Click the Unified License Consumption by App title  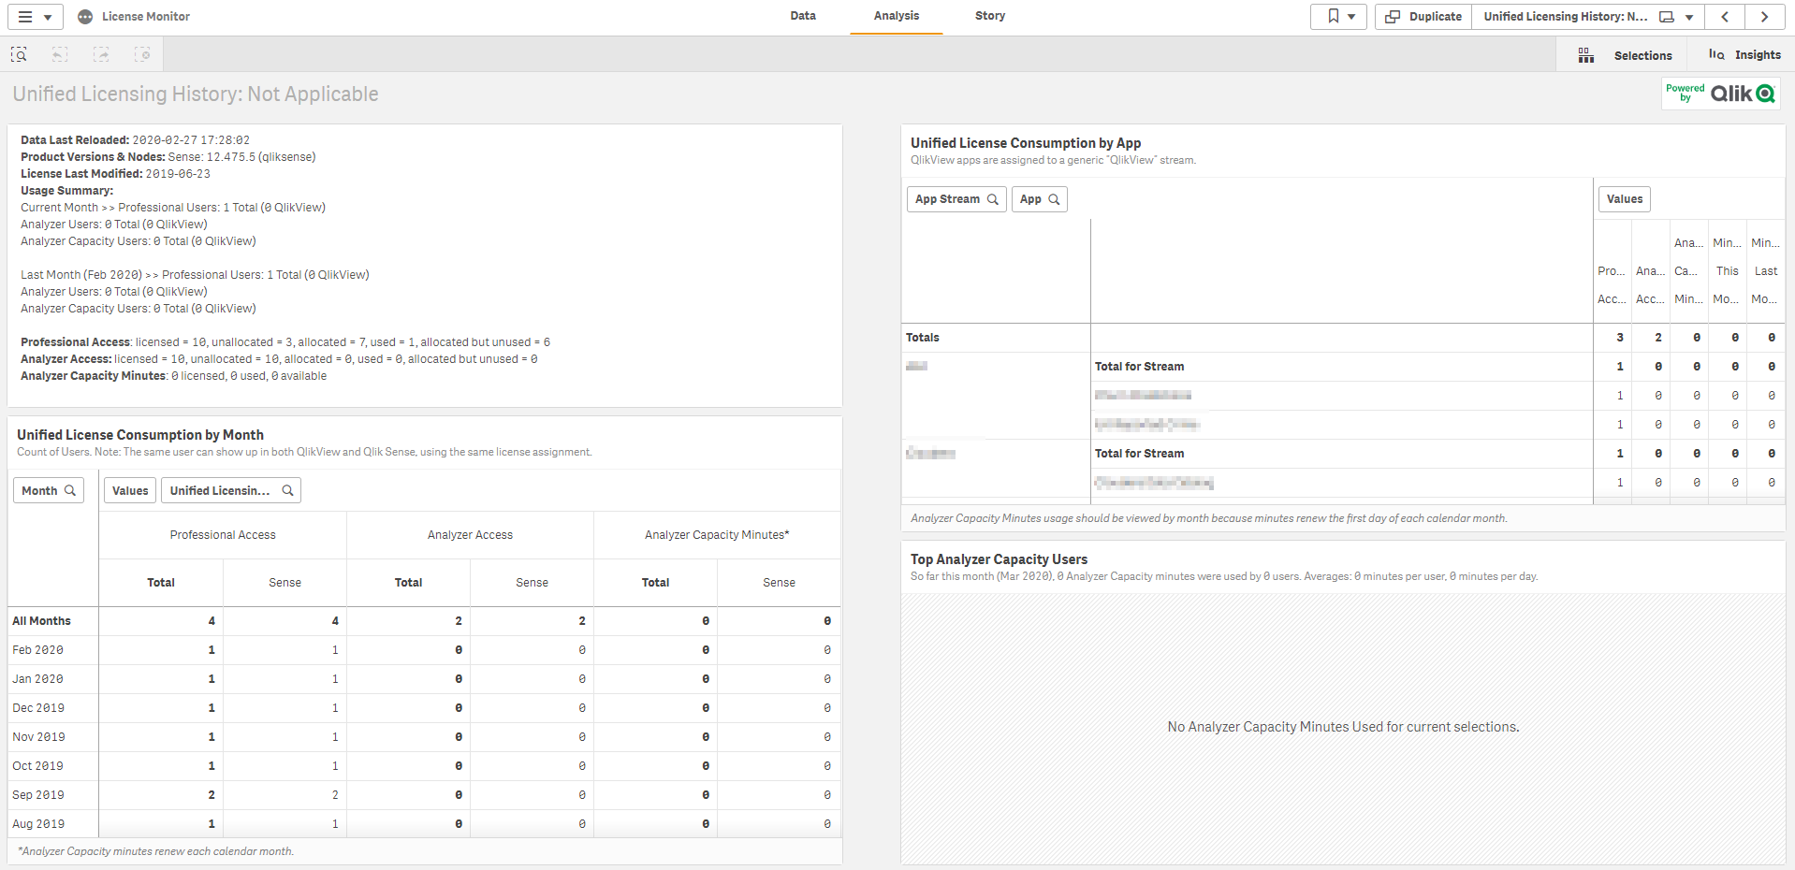tap(1026, 143)
